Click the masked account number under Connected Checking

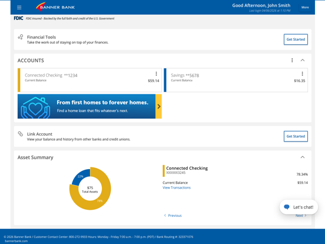click(176, 173)
